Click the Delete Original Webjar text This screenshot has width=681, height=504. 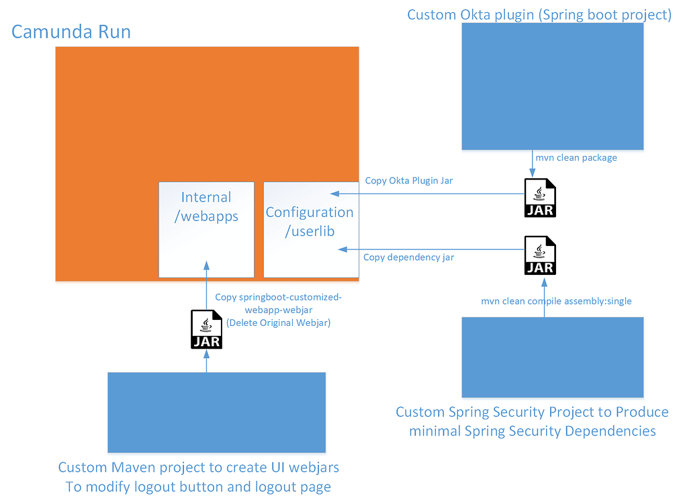tap(278, 323)
